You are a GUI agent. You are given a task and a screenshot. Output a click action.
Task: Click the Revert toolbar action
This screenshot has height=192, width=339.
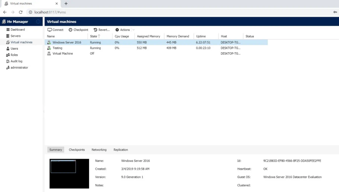coord(101,29)
